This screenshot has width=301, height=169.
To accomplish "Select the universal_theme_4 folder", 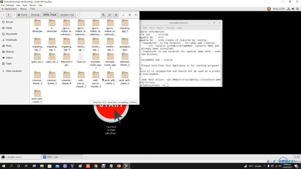I will [x=66, y=78].
